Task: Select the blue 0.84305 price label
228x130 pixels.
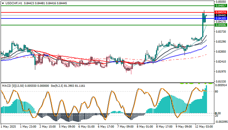Action: pos(221,18)
